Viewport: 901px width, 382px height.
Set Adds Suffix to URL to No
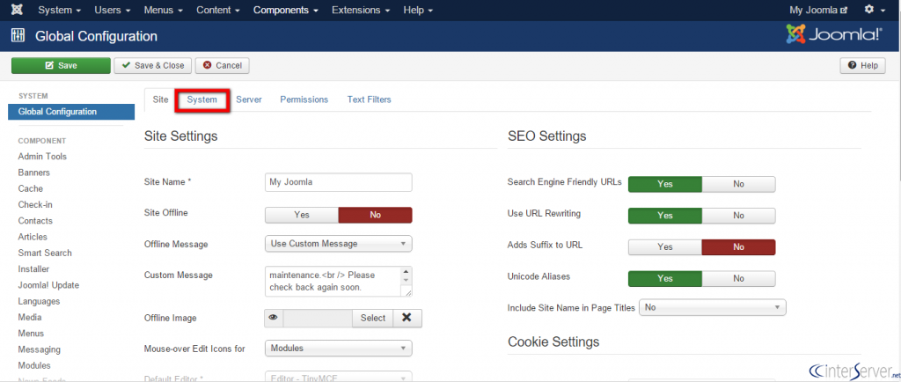(738, 247)
